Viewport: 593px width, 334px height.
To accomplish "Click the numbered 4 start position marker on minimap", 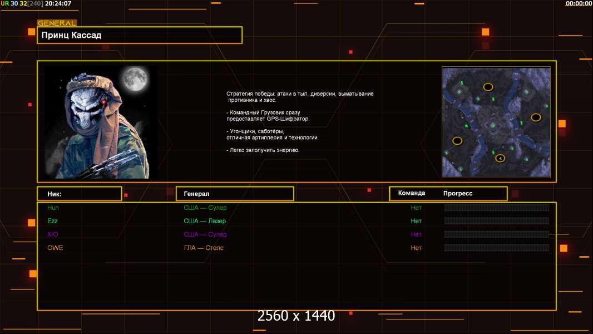I will pyautogui.click(x=500, y=159).
